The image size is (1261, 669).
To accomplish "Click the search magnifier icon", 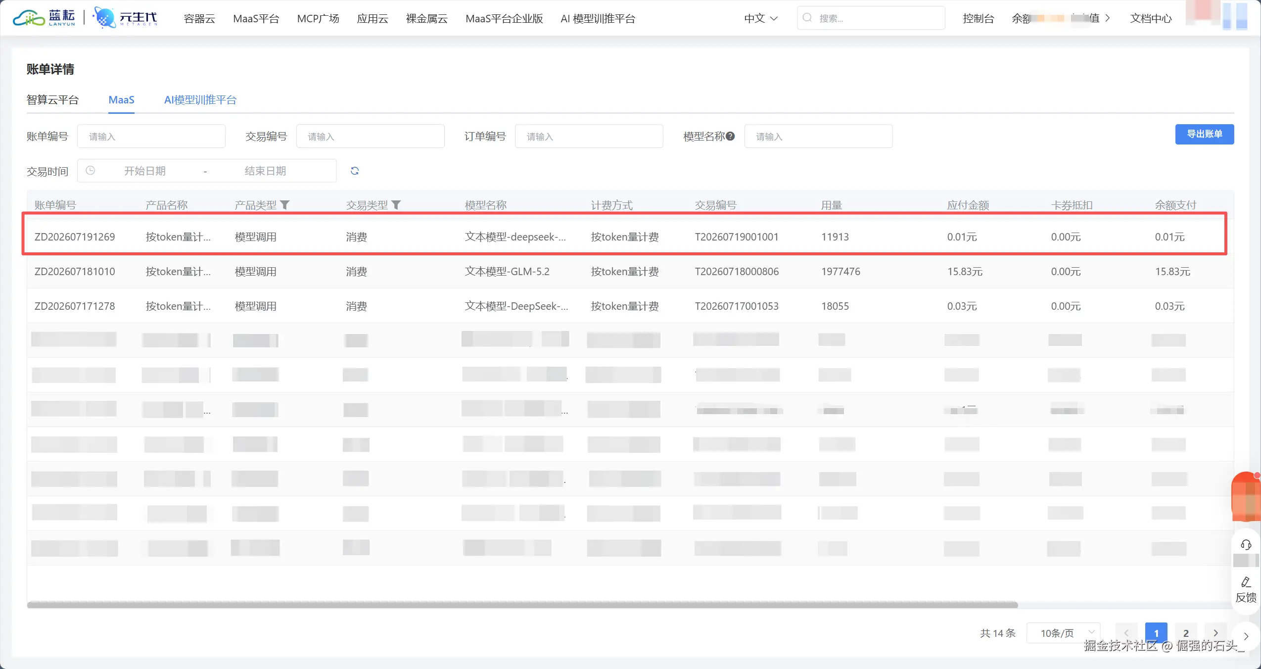I will coord(807,18).
